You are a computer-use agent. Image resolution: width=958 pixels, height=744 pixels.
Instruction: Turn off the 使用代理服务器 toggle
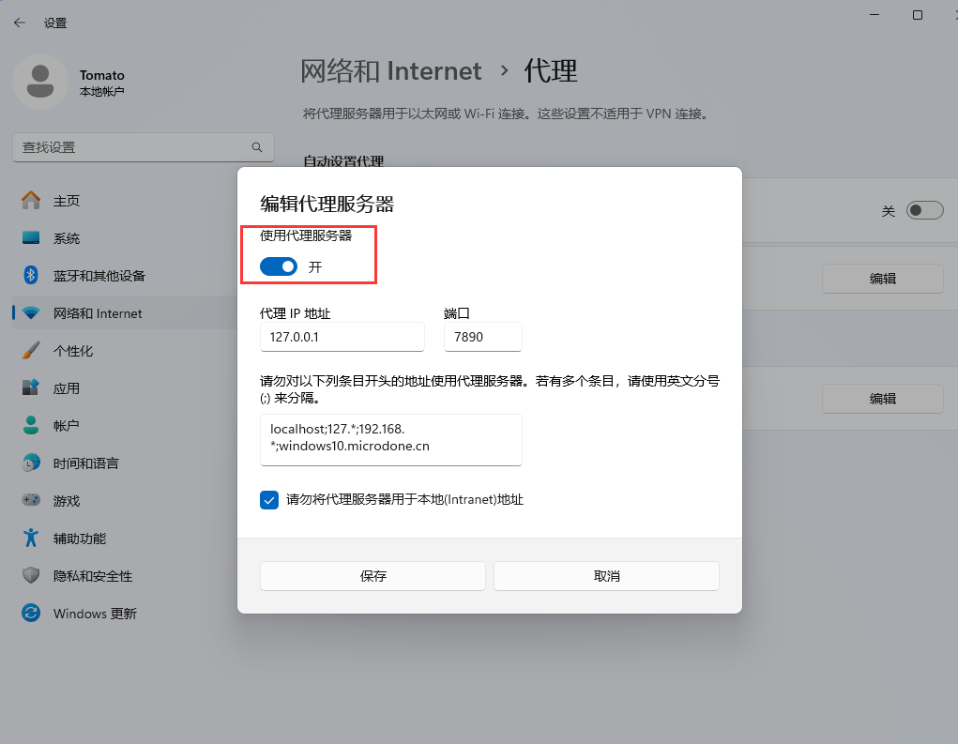click(x=279, y=267)
